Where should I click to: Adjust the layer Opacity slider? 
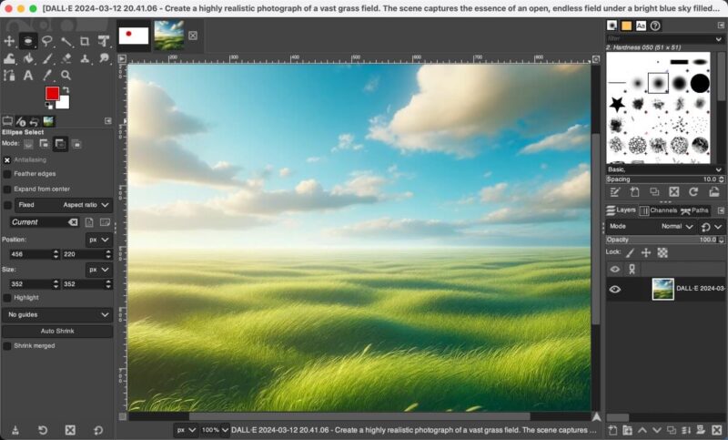point(665,240)
